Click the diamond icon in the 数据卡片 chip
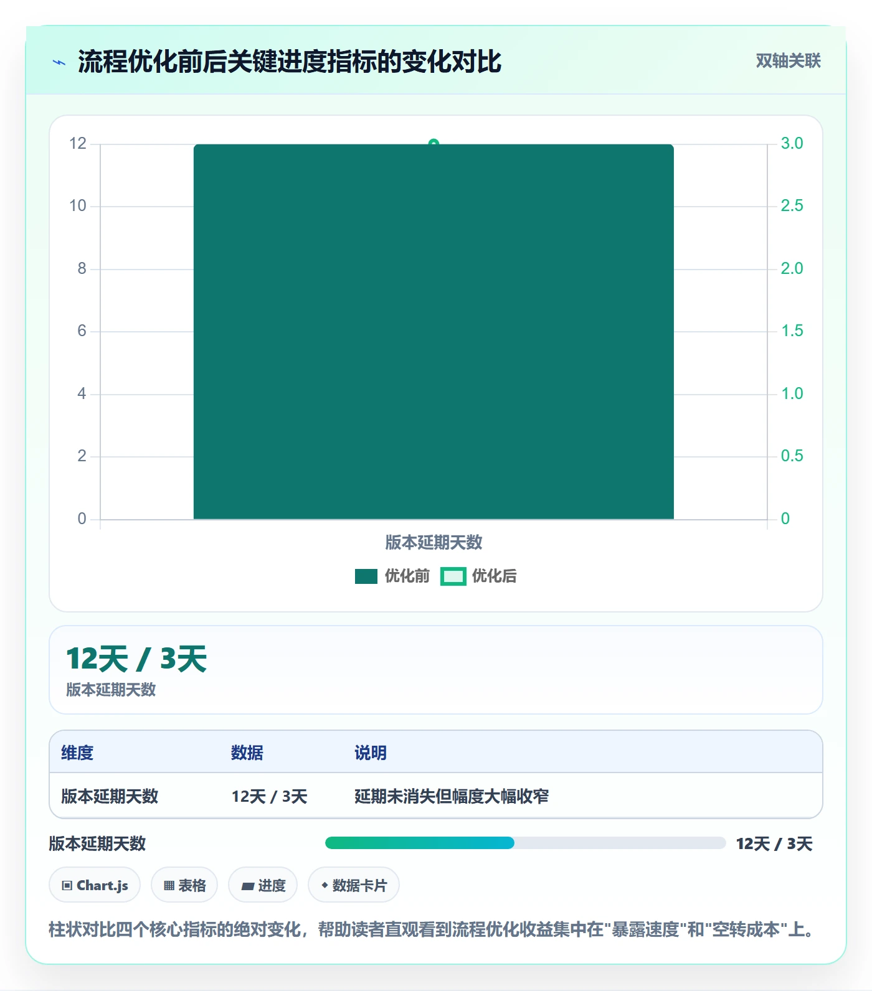Viewport: 872px width, 991px height. (325, 885)
